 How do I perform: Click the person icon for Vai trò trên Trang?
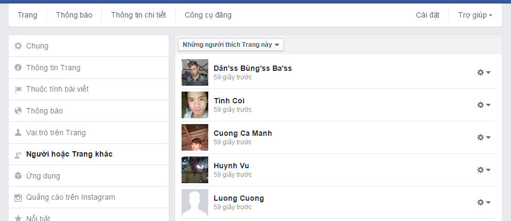(18, 133)
